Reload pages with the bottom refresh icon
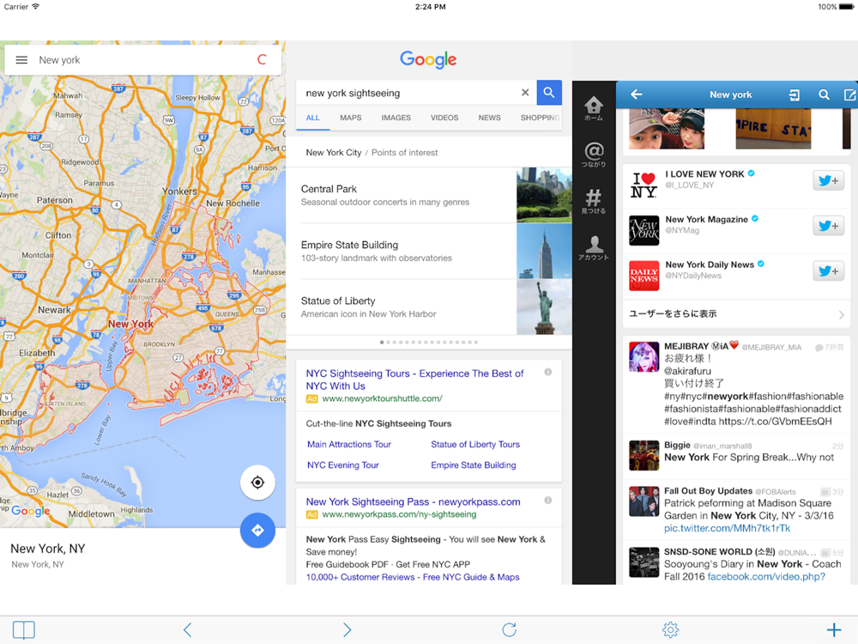This screenshot has width=858, height=644. coord(509,629)
